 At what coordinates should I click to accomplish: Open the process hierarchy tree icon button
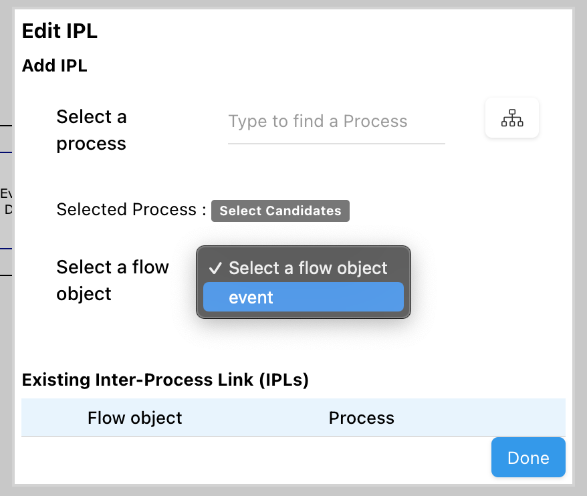(x=512, y=120)
